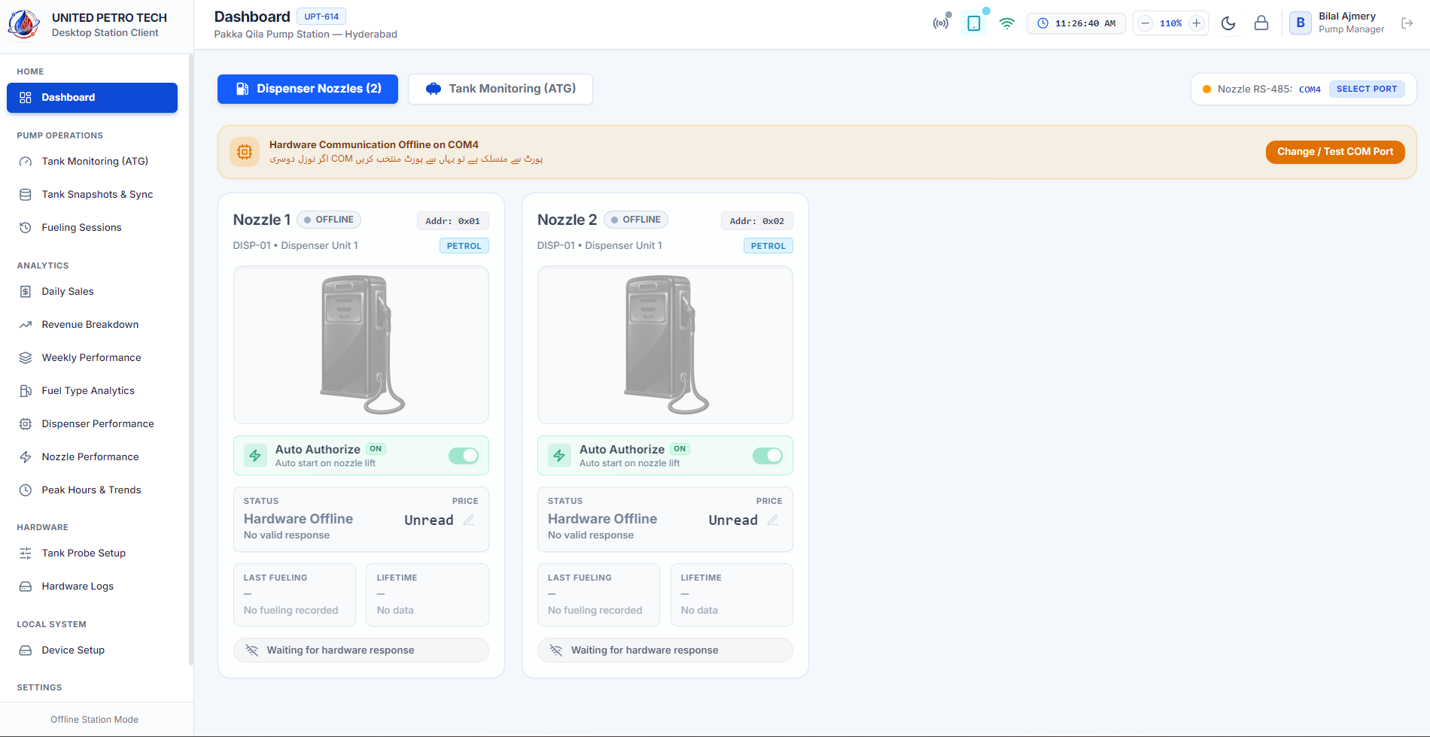The height and width of the screenshot is (737, 1430).
Task: Log out using the exit arrow icon
Action: coord(1407,23)
